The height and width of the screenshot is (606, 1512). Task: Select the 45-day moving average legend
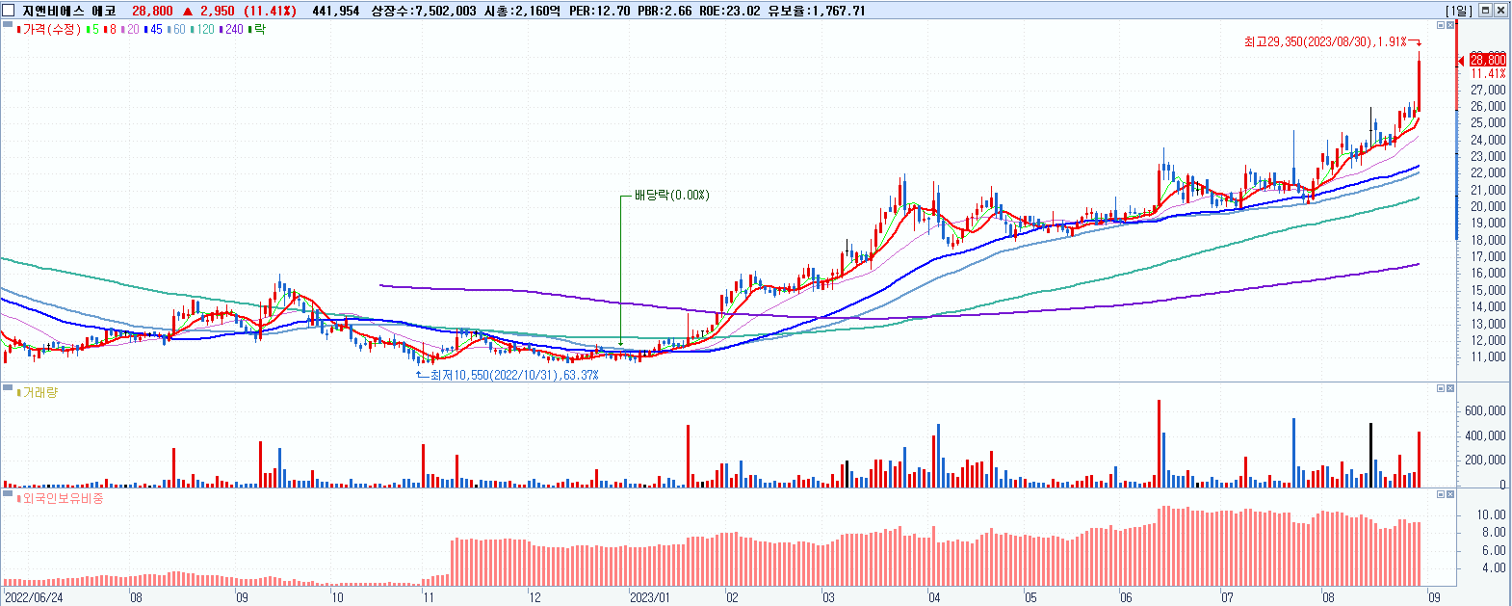pyautogui.click(x=153, y=30)
